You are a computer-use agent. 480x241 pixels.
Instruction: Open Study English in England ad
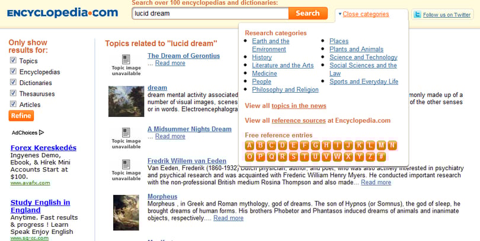tap(40, 206)
